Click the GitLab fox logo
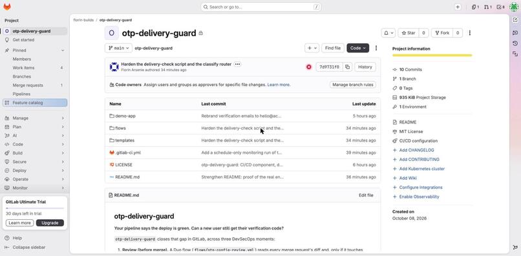The height and width of the screenshot is (256, 521). (x=7, y=6)
